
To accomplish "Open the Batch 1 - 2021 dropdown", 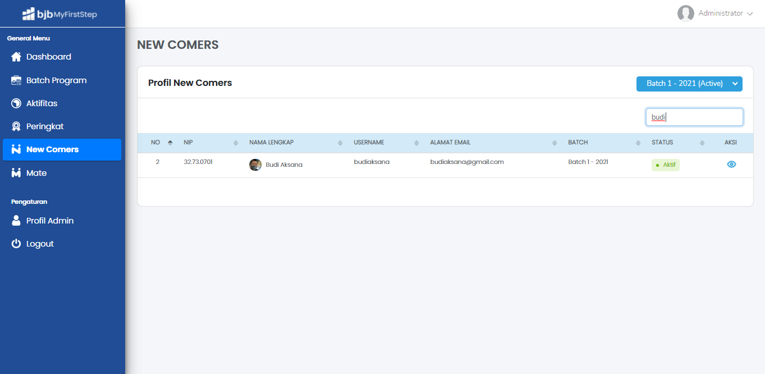I will click(x=689, y=84).
